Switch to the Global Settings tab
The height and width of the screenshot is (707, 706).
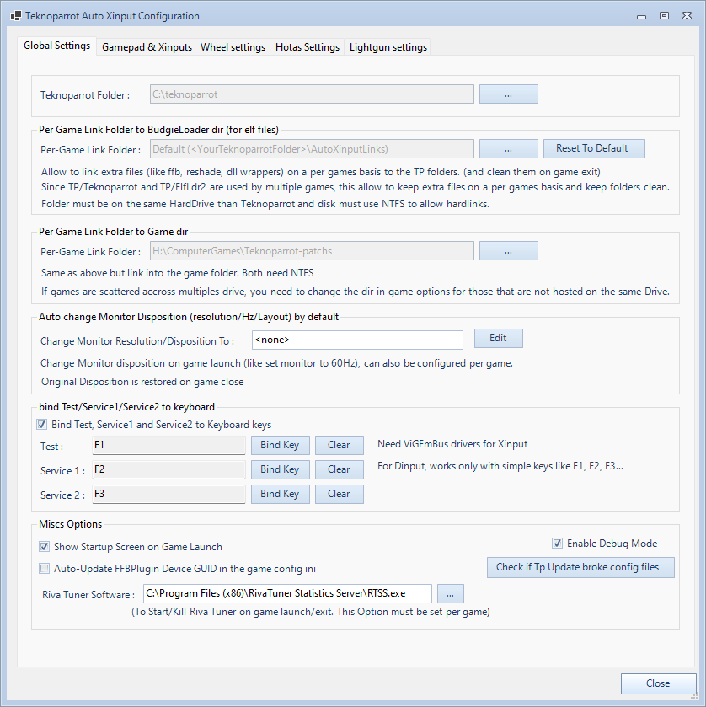point(56,46)
